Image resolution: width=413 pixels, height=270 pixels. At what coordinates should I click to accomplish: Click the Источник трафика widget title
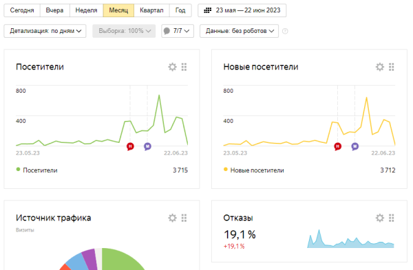[54, 218]
